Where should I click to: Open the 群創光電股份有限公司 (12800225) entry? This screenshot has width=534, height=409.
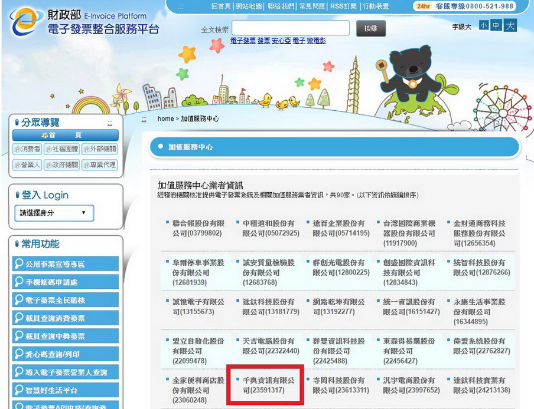(x=341, y=268)
